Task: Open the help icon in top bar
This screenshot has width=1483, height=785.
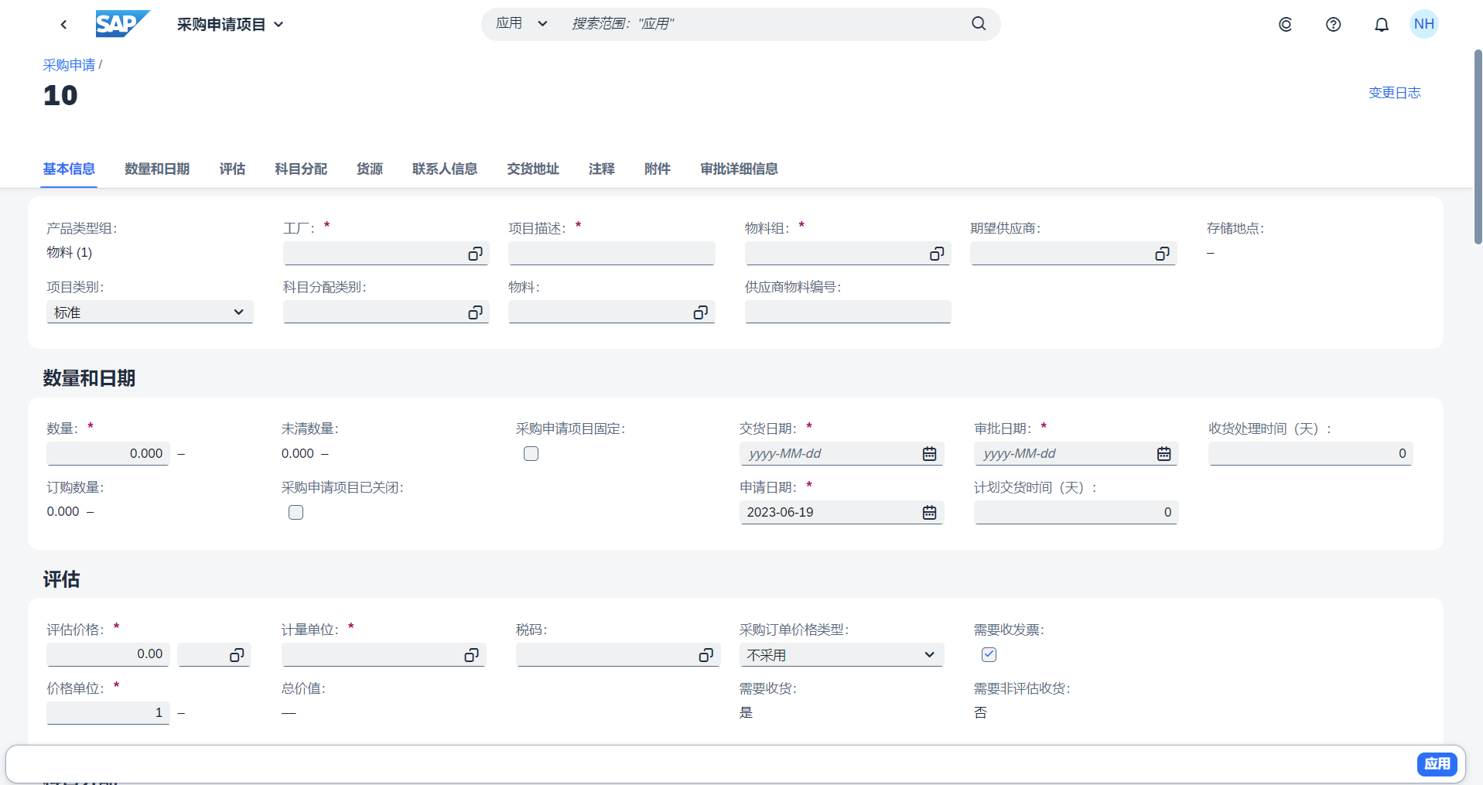Action: 1333,24
